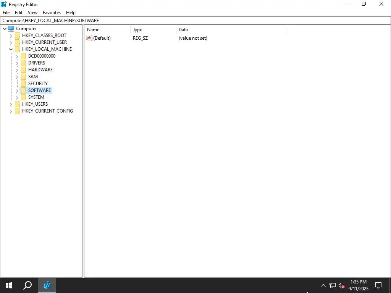This screenshot has width=391, height=293.
Task: Open the muted volume tray icon
Action: (342, 285)
